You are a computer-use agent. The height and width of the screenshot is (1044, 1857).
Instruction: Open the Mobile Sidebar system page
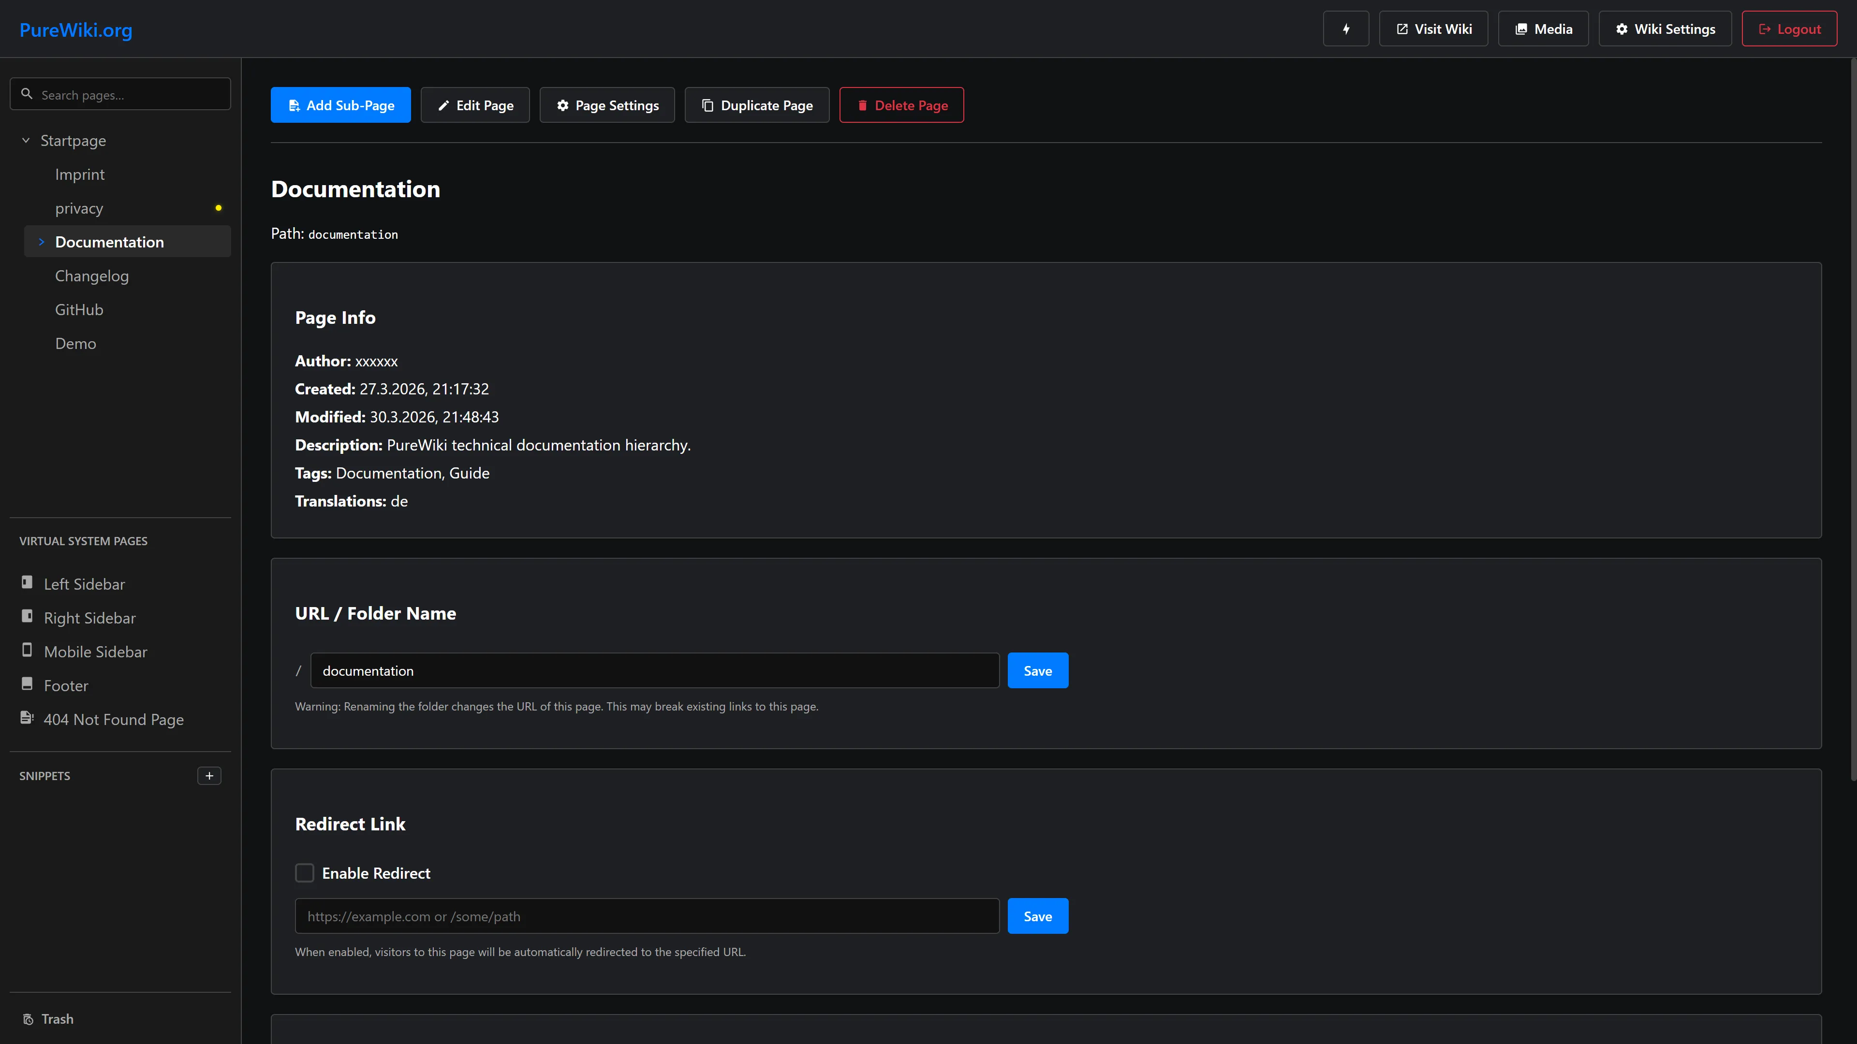point(95,652)
